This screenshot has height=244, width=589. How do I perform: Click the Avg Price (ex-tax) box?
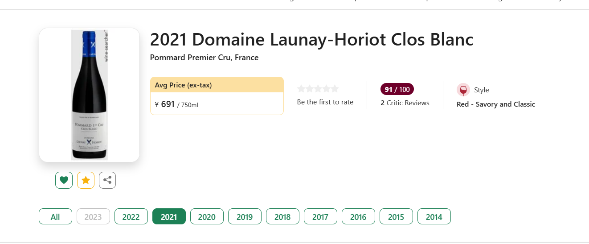point(217,96)
